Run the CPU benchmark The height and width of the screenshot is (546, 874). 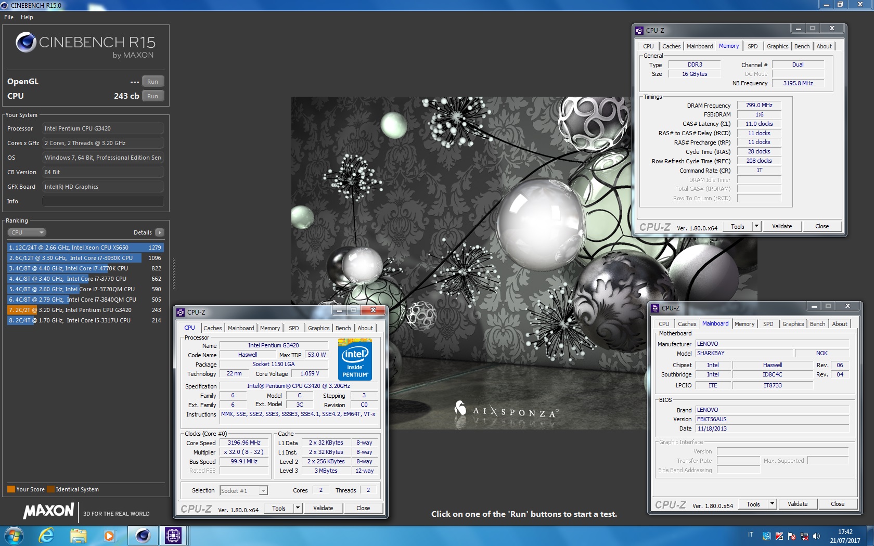click(x=152, y=96)
